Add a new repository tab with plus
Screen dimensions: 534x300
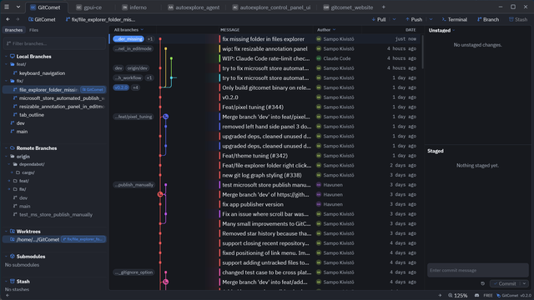point(384,7)
